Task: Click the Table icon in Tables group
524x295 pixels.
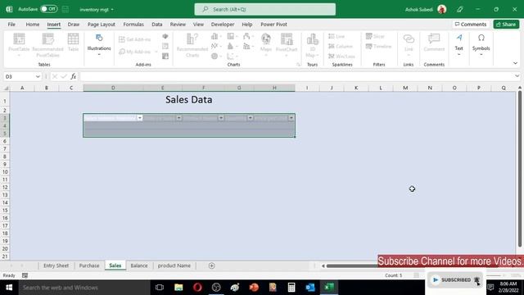Action: pyautogui.click(x=73, y=43)
